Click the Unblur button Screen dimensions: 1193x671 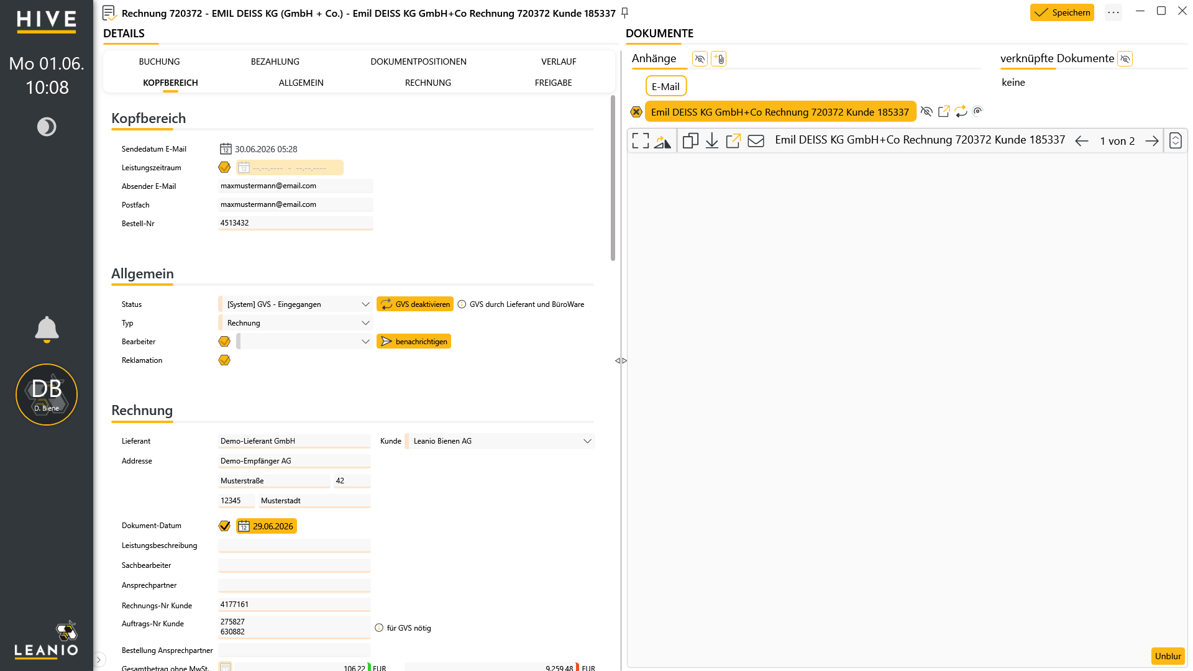click(x=1168, y=656)
